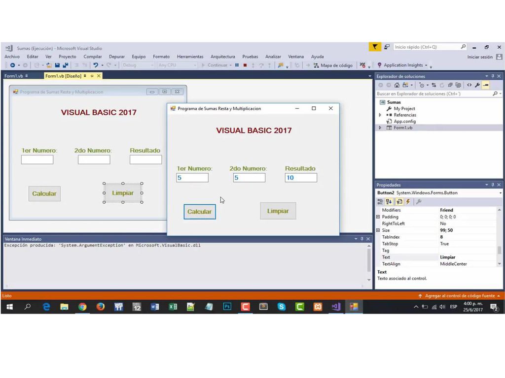Click the yellow notifications flag icon

click(375, 47)
